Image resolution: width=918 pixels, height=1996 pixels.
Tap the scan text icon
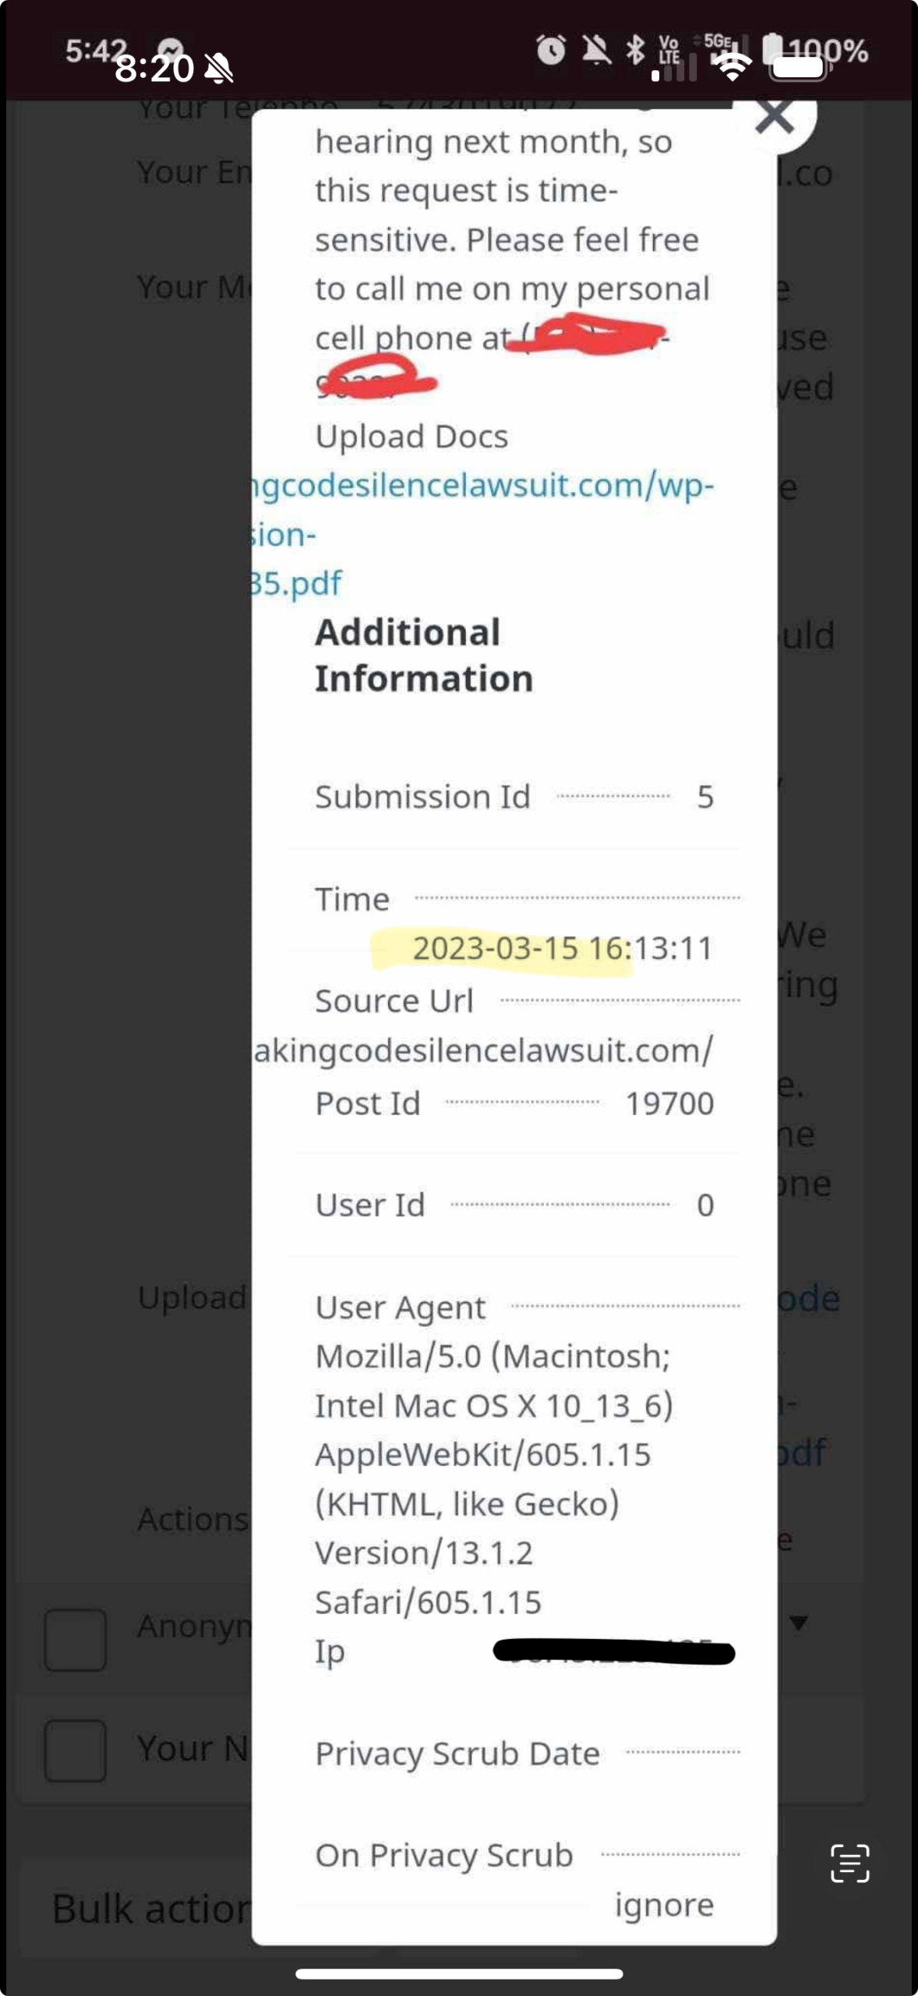849,1863
